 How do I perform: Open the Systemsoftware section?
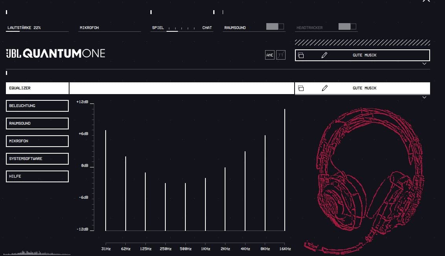click(37, 159)
